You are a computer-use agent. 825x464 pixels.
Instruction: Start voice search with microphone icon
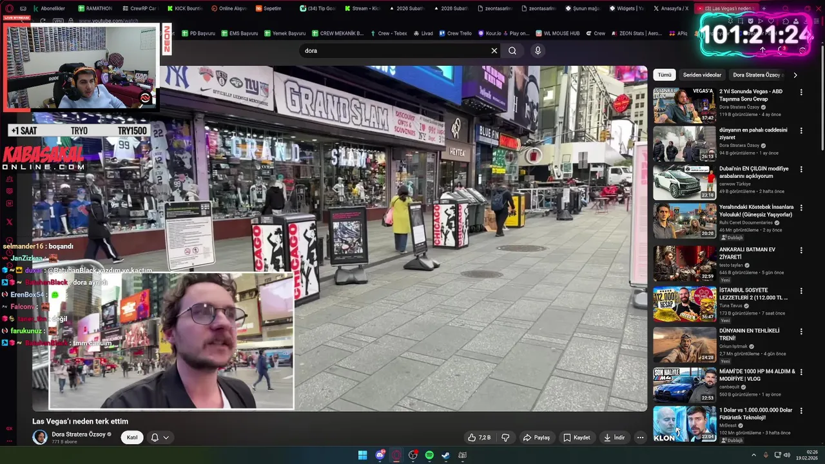click(538, 51)
